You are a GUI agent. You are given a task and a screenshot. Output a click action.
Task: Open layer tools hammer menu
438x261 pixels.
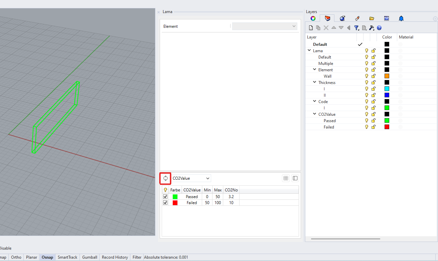pyautogui.click(x=372, y=28)
